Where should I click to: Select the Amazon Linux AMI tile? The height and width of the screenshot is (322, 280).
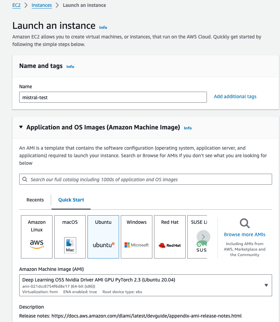36,237
